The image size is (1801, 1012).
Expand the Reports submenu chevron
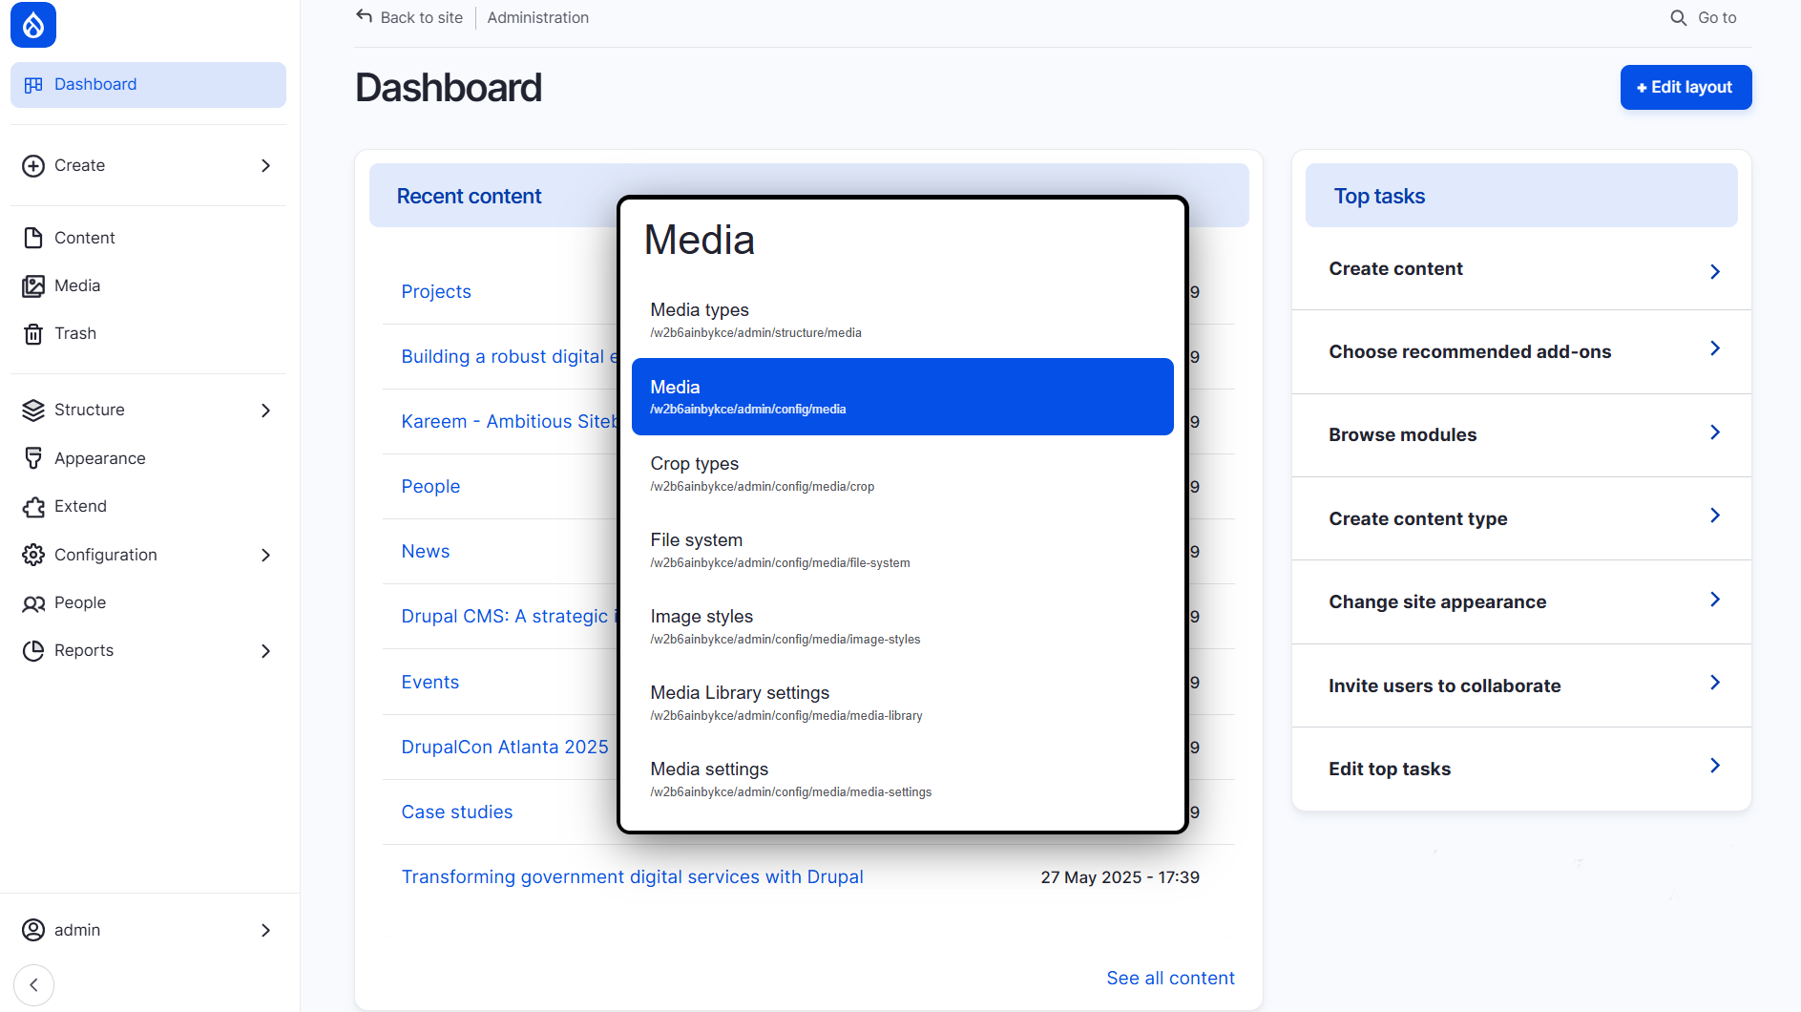265,651
